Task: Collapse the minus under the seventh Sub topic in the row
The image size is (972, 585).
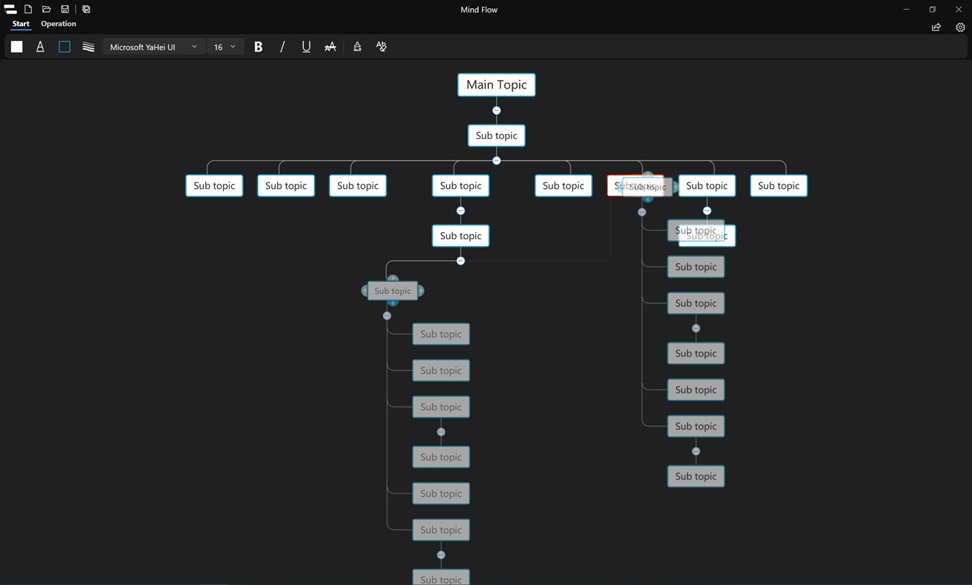Action: 707,211
